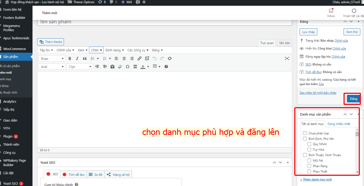
Task: Insert a link with the chain icon
Action: (139, 58)
